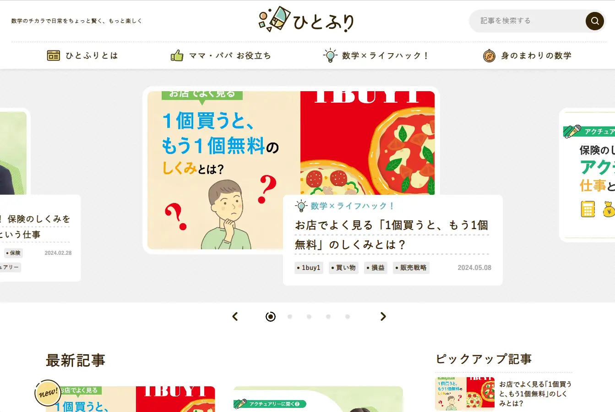This screenshot has height=412, width=615.
Task: Go to the previous slide arrow
Action: coord(235,317)
